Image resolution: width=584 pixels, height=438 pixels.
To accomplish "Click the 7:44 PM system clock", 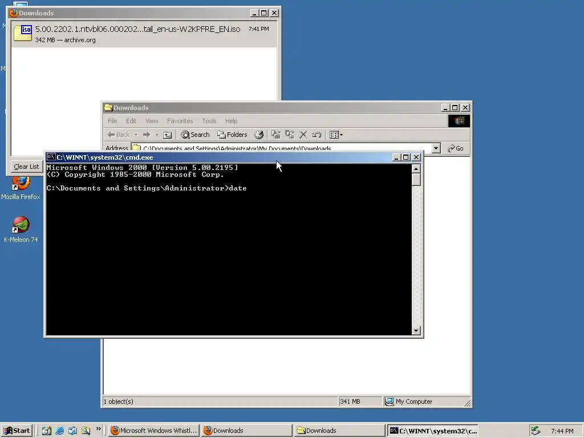I will click(x=562, y=431).
